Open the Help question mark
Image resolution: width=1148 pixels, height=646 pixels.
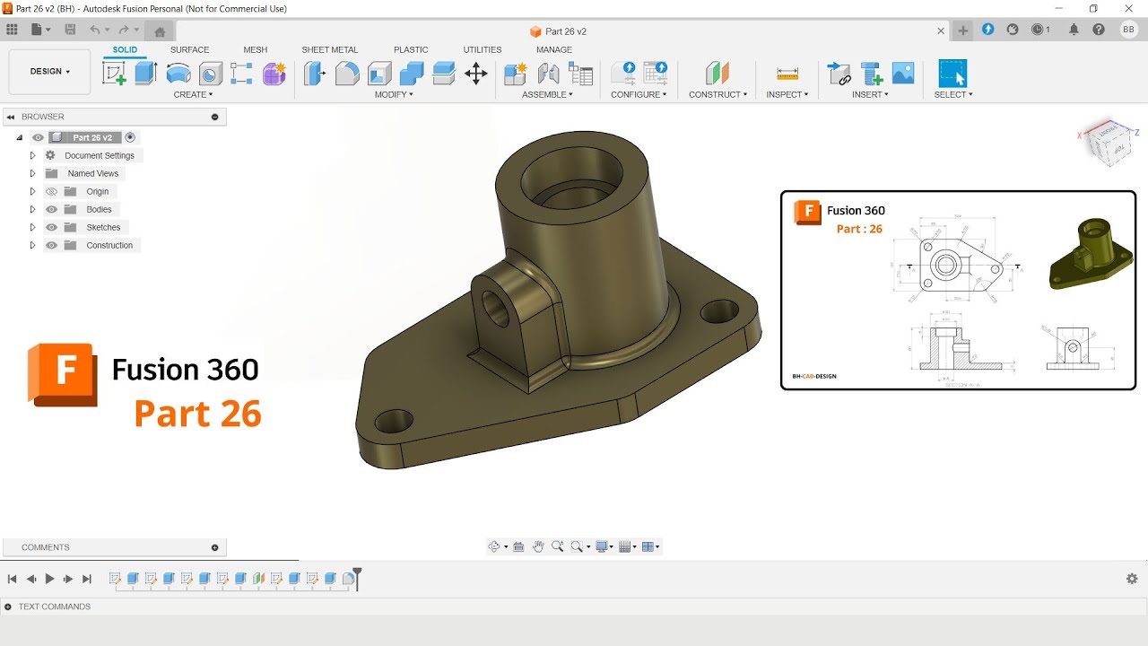pyautogui.click(x=1099, y=30)
